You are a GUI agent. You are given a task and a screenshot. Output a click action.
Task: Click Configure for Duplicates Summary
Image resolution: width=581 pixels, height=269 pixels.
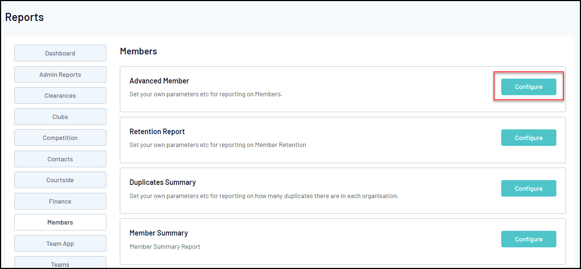click(528, 189)
